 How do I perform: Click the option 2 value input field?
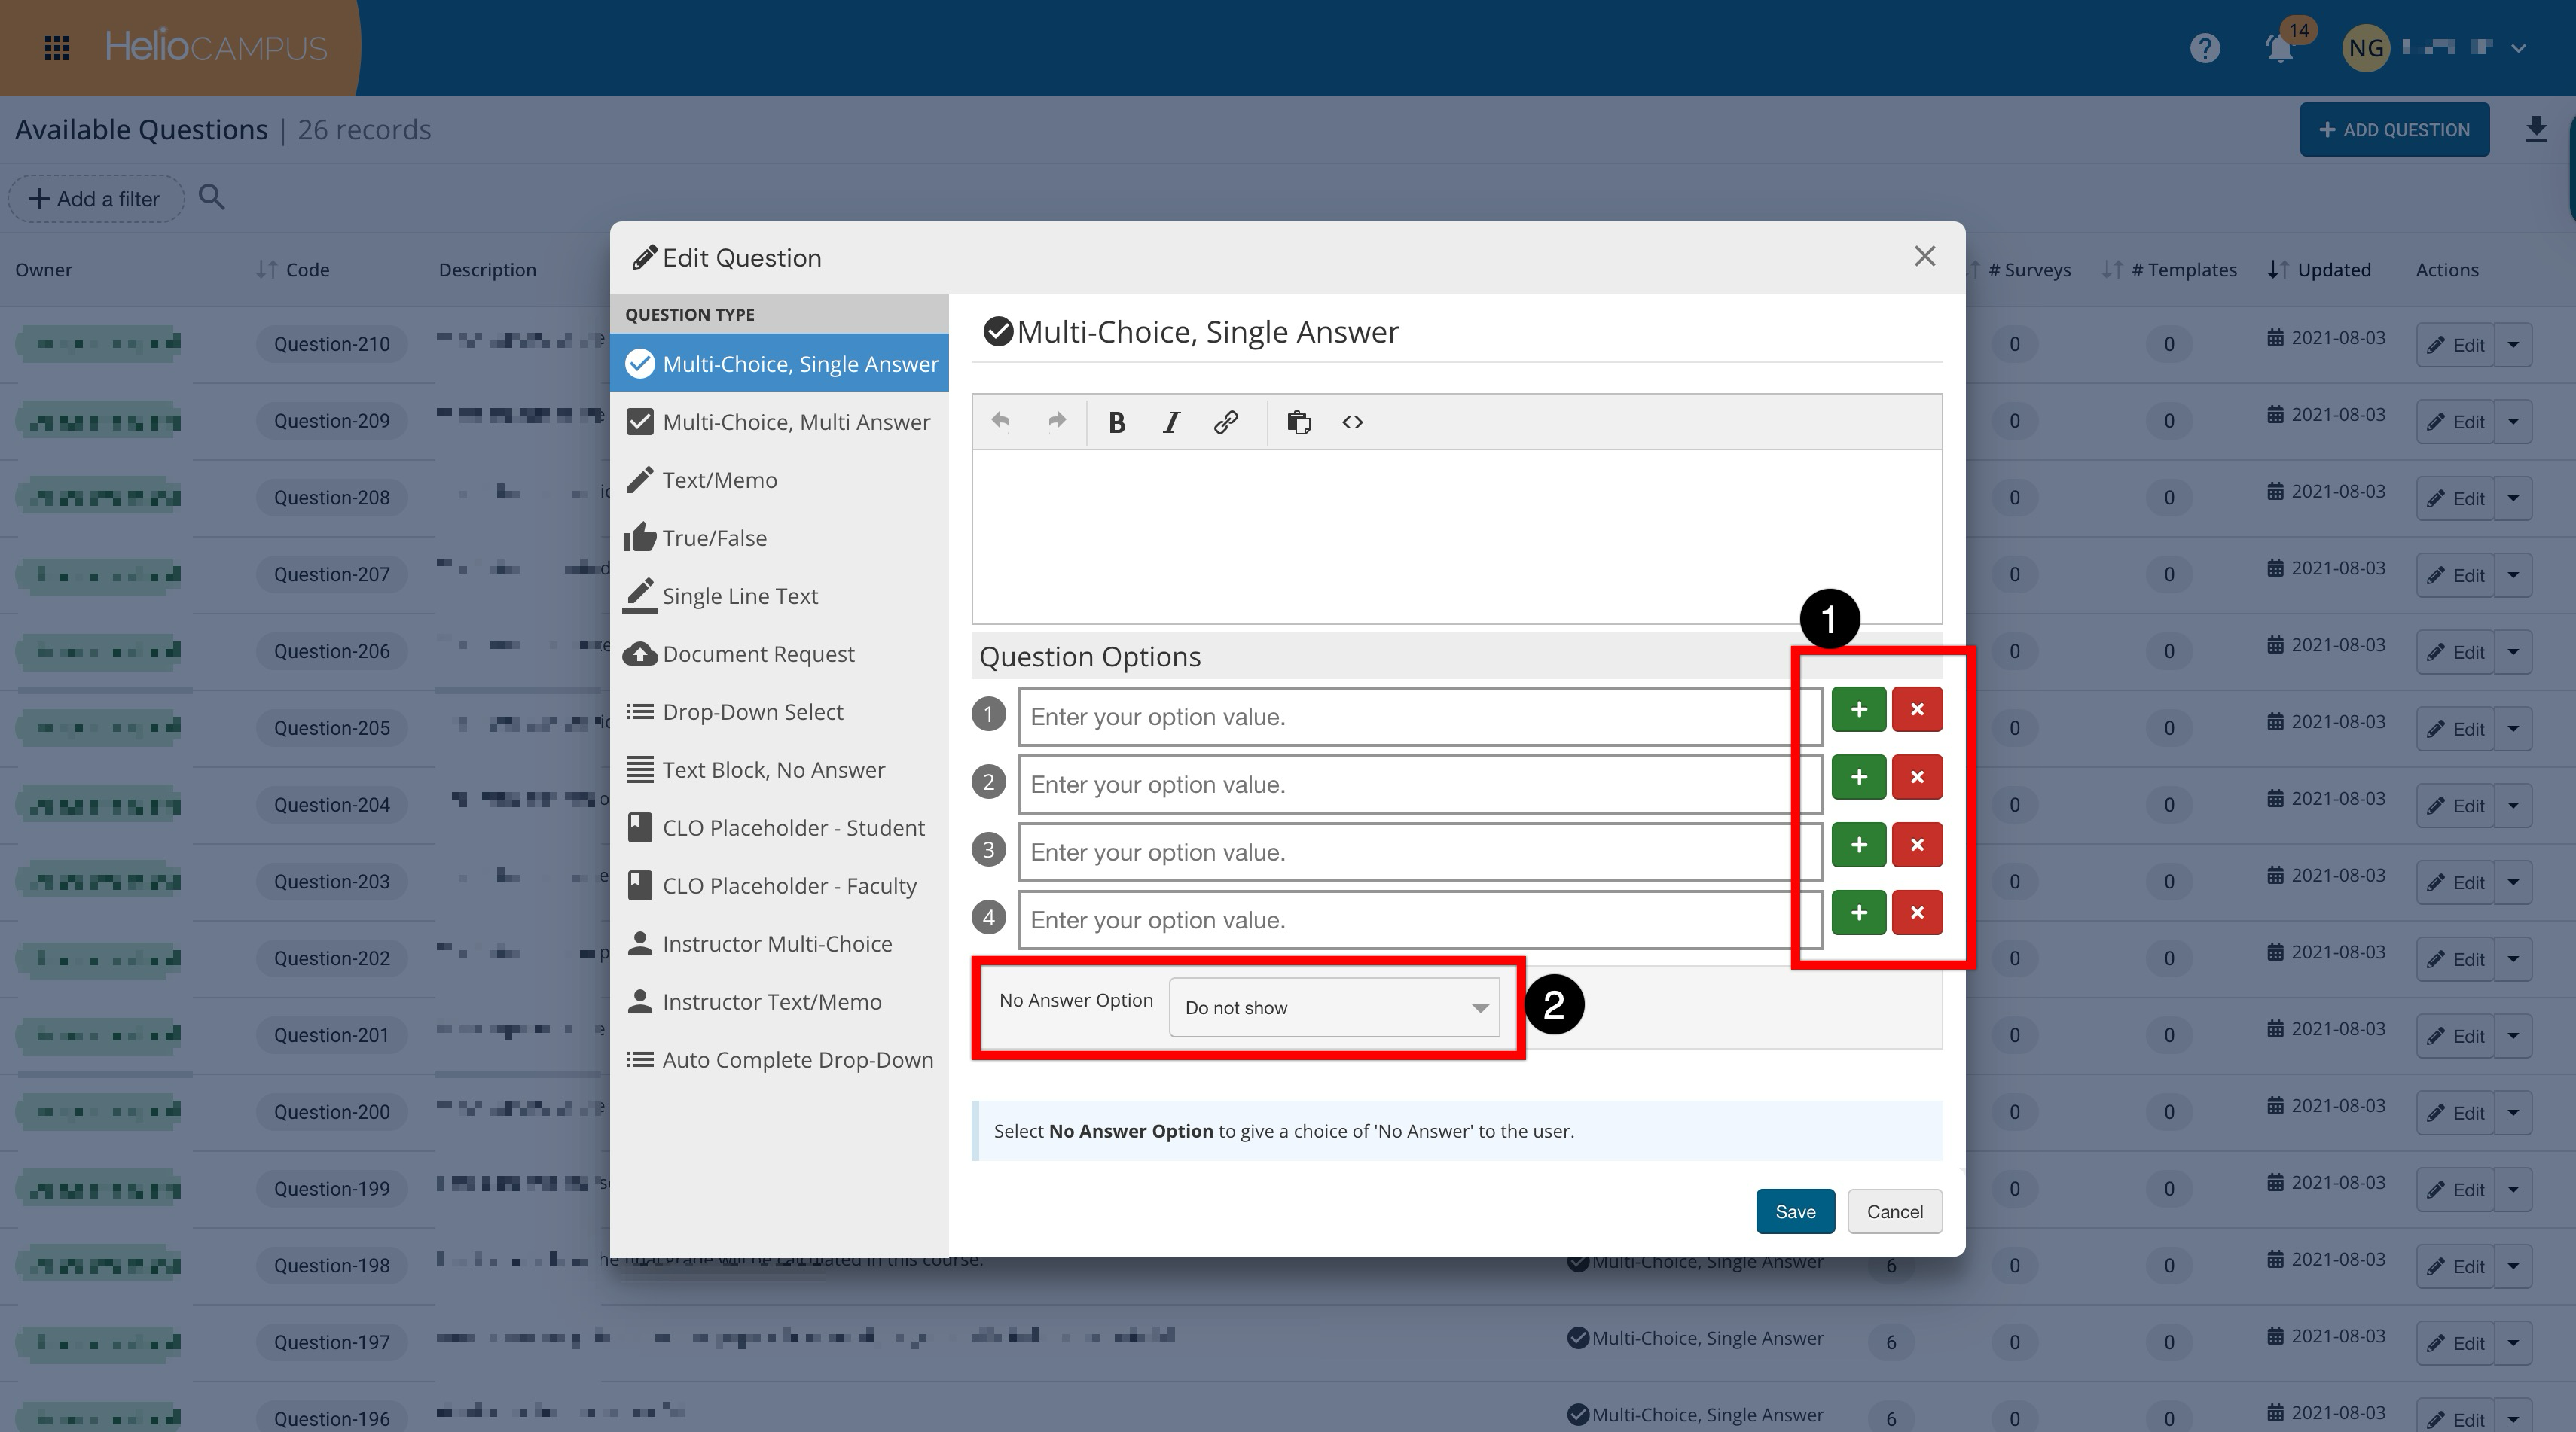pos(1419,785)
